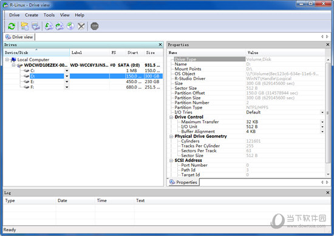This screenshot has width=334, height=236.
Task: Click the Local Computer monitor icon
Action: pos(13,59)
